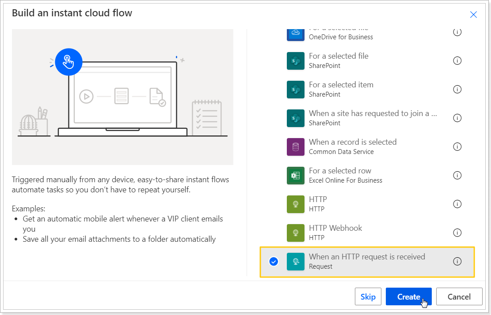Choose the 'For a selected item' trigger label

(x=341, y=85)
